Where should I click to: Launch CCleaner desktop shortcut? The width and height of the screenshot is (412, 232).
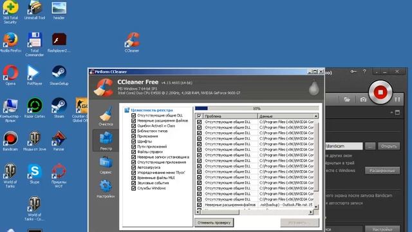coord(132,43)
